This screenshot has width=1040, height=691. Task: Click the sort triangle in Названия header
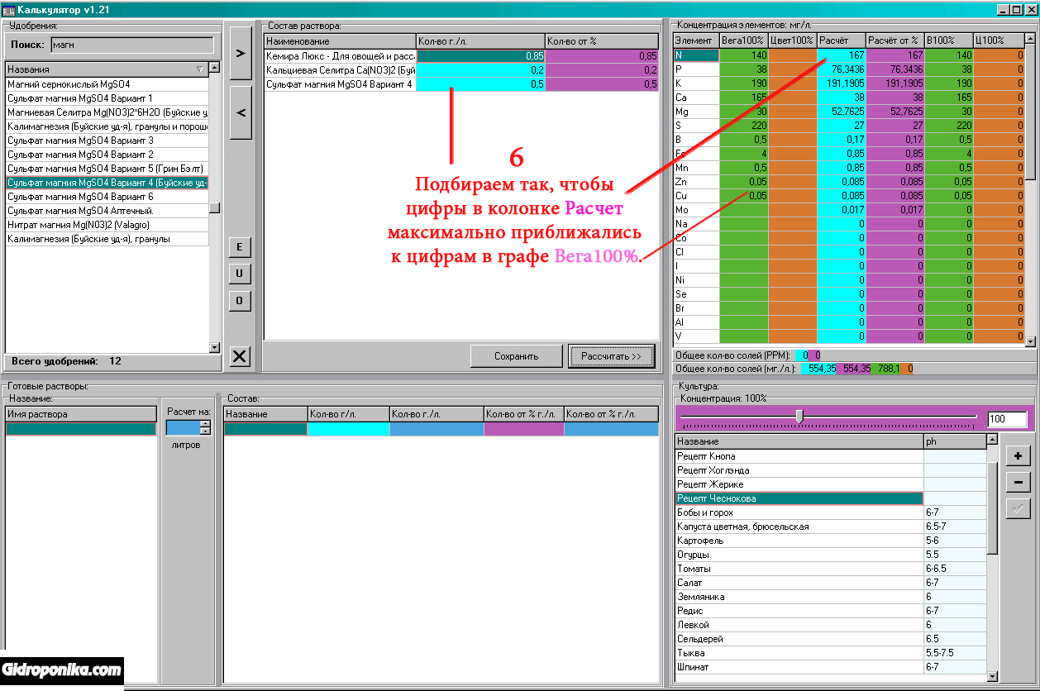(x=200, y=69)
